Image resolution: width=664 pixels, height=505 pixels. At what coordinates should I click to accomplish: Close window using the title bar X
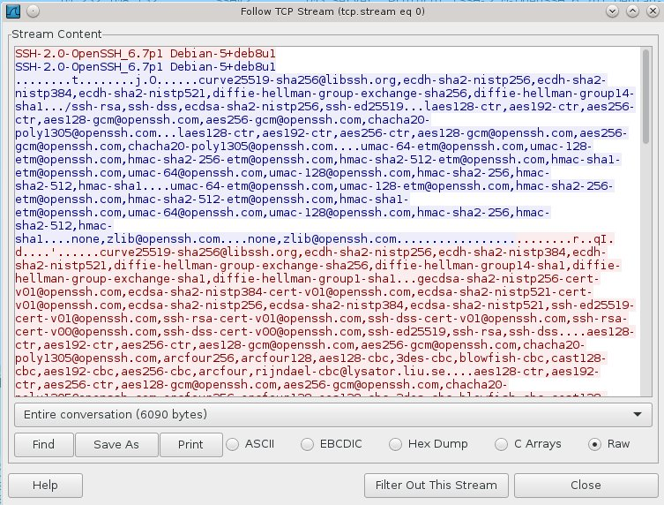[x=653, y=11]
